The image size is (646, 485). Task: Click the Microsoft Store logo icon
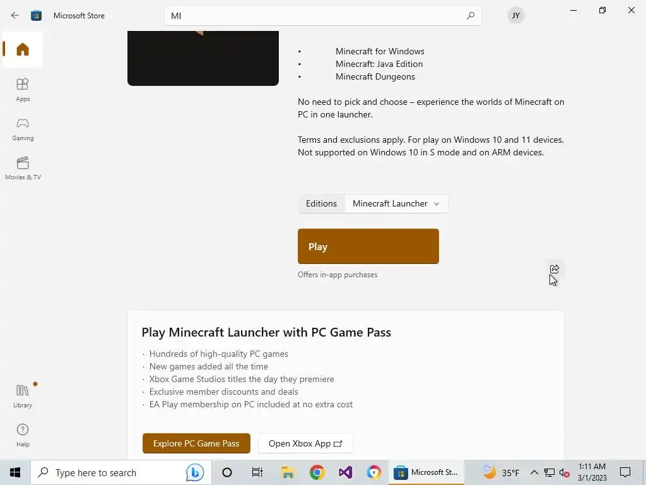(x=36, y=16)
